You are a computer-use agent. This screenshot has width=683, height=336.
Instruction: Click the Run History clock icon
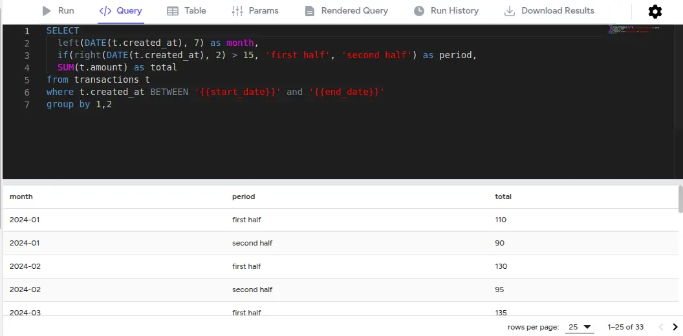(x=419, y=11)
